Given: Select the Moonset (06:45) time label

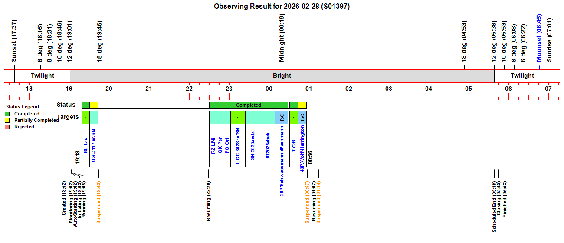Looking at the screenshot, I should point(539,38).
